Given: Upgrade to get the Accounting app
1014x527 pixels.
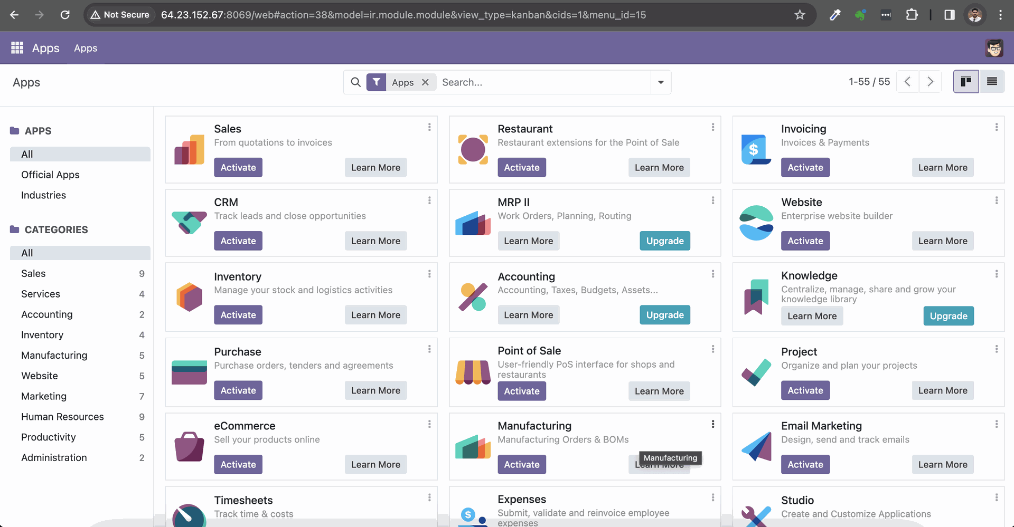Looking at the screenshot, I should (x=664, y=315).
